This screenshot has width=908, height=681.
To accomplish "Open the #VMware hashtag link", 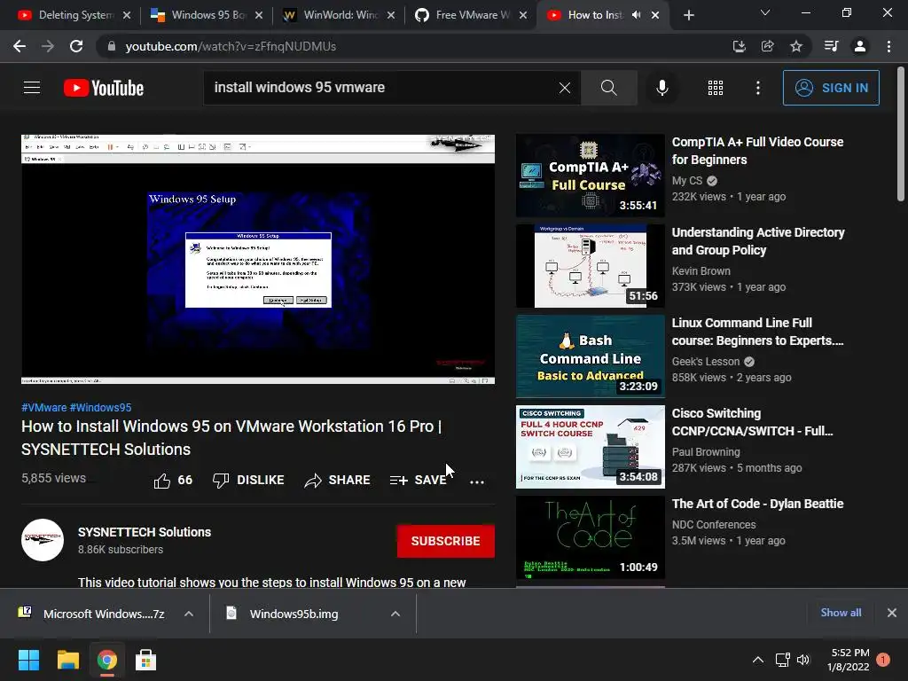I will [x=44, y=408].
